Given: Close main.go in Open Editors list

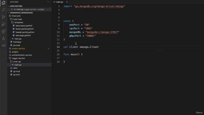Looking at the screenshot, I should pos(12,9).
